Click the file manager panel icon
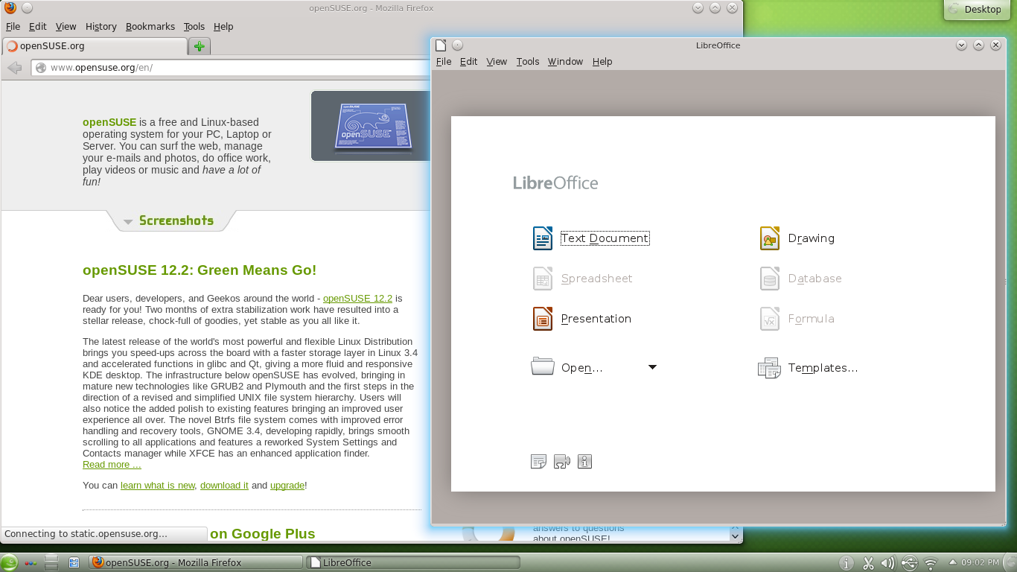 coord(74,562)
